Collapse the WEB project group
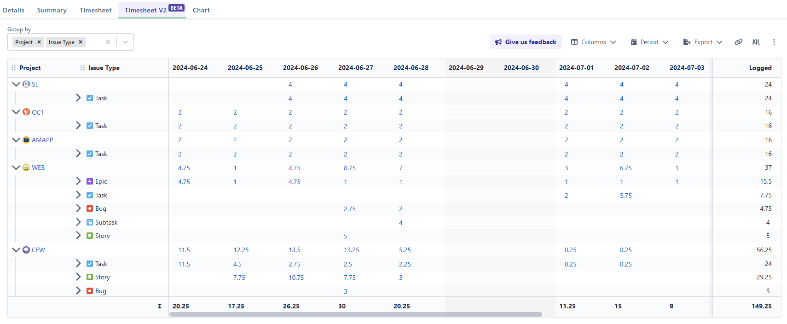 16,168
